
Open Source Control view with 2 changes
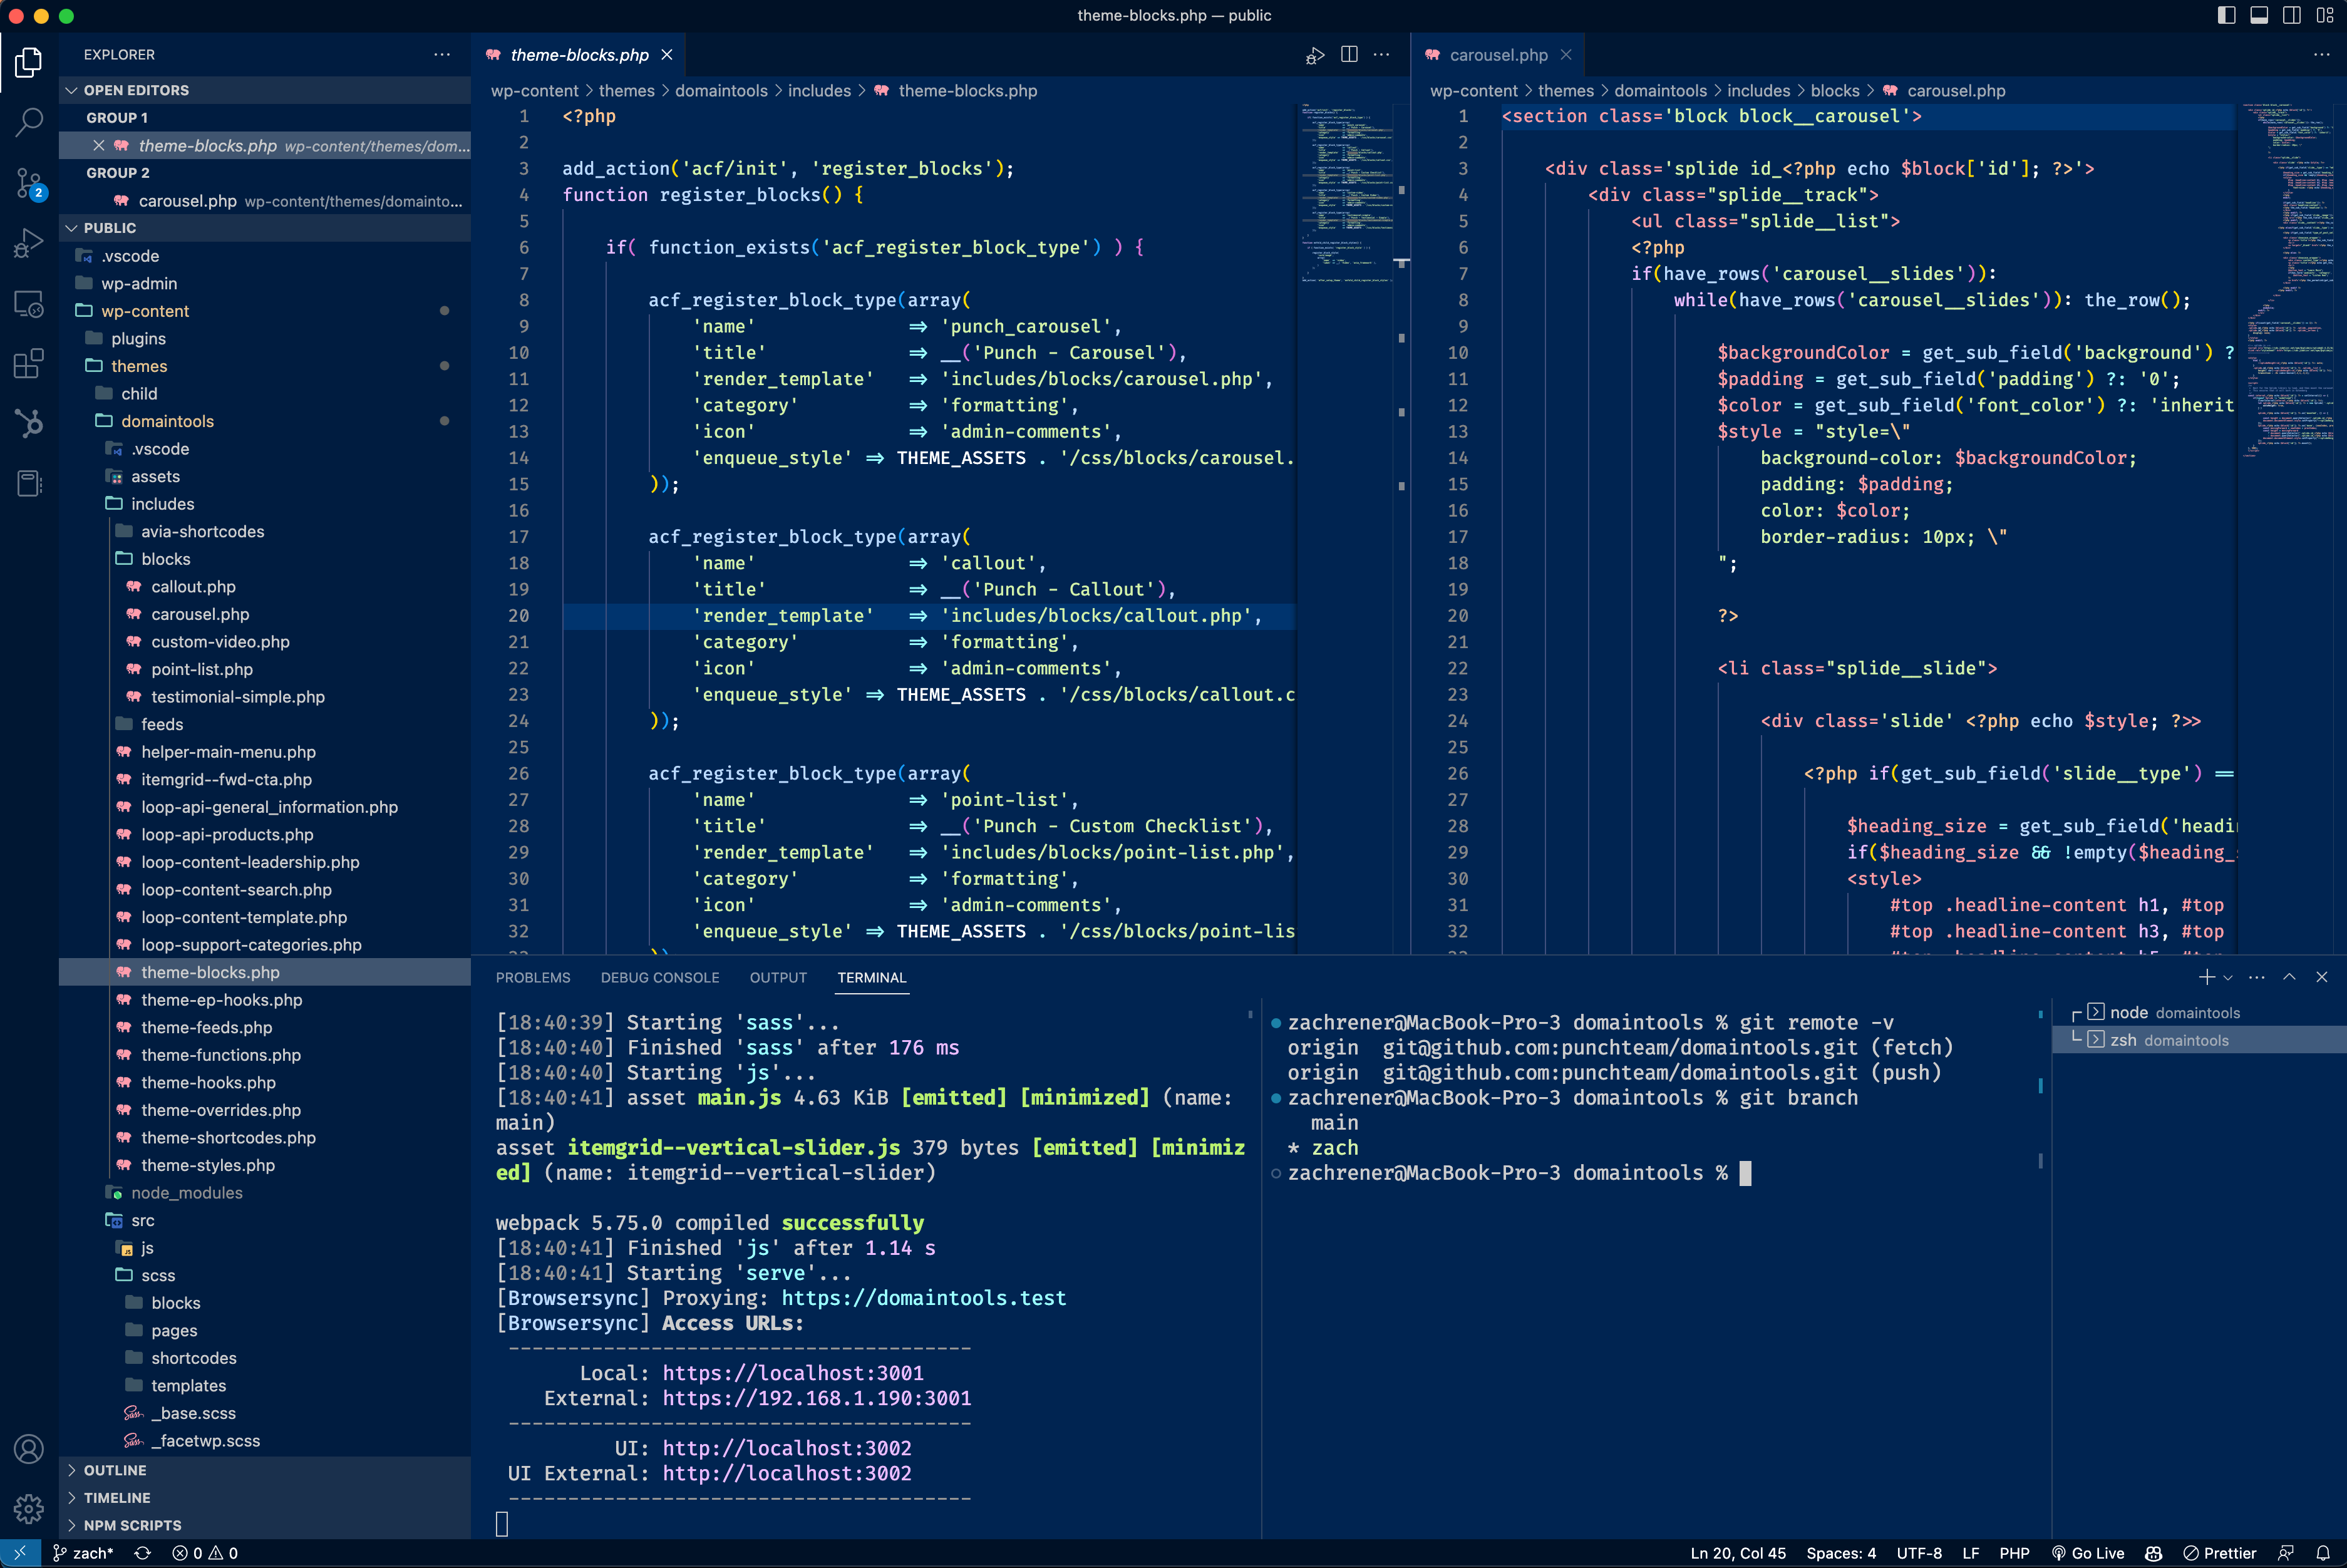tap(29, 184)
